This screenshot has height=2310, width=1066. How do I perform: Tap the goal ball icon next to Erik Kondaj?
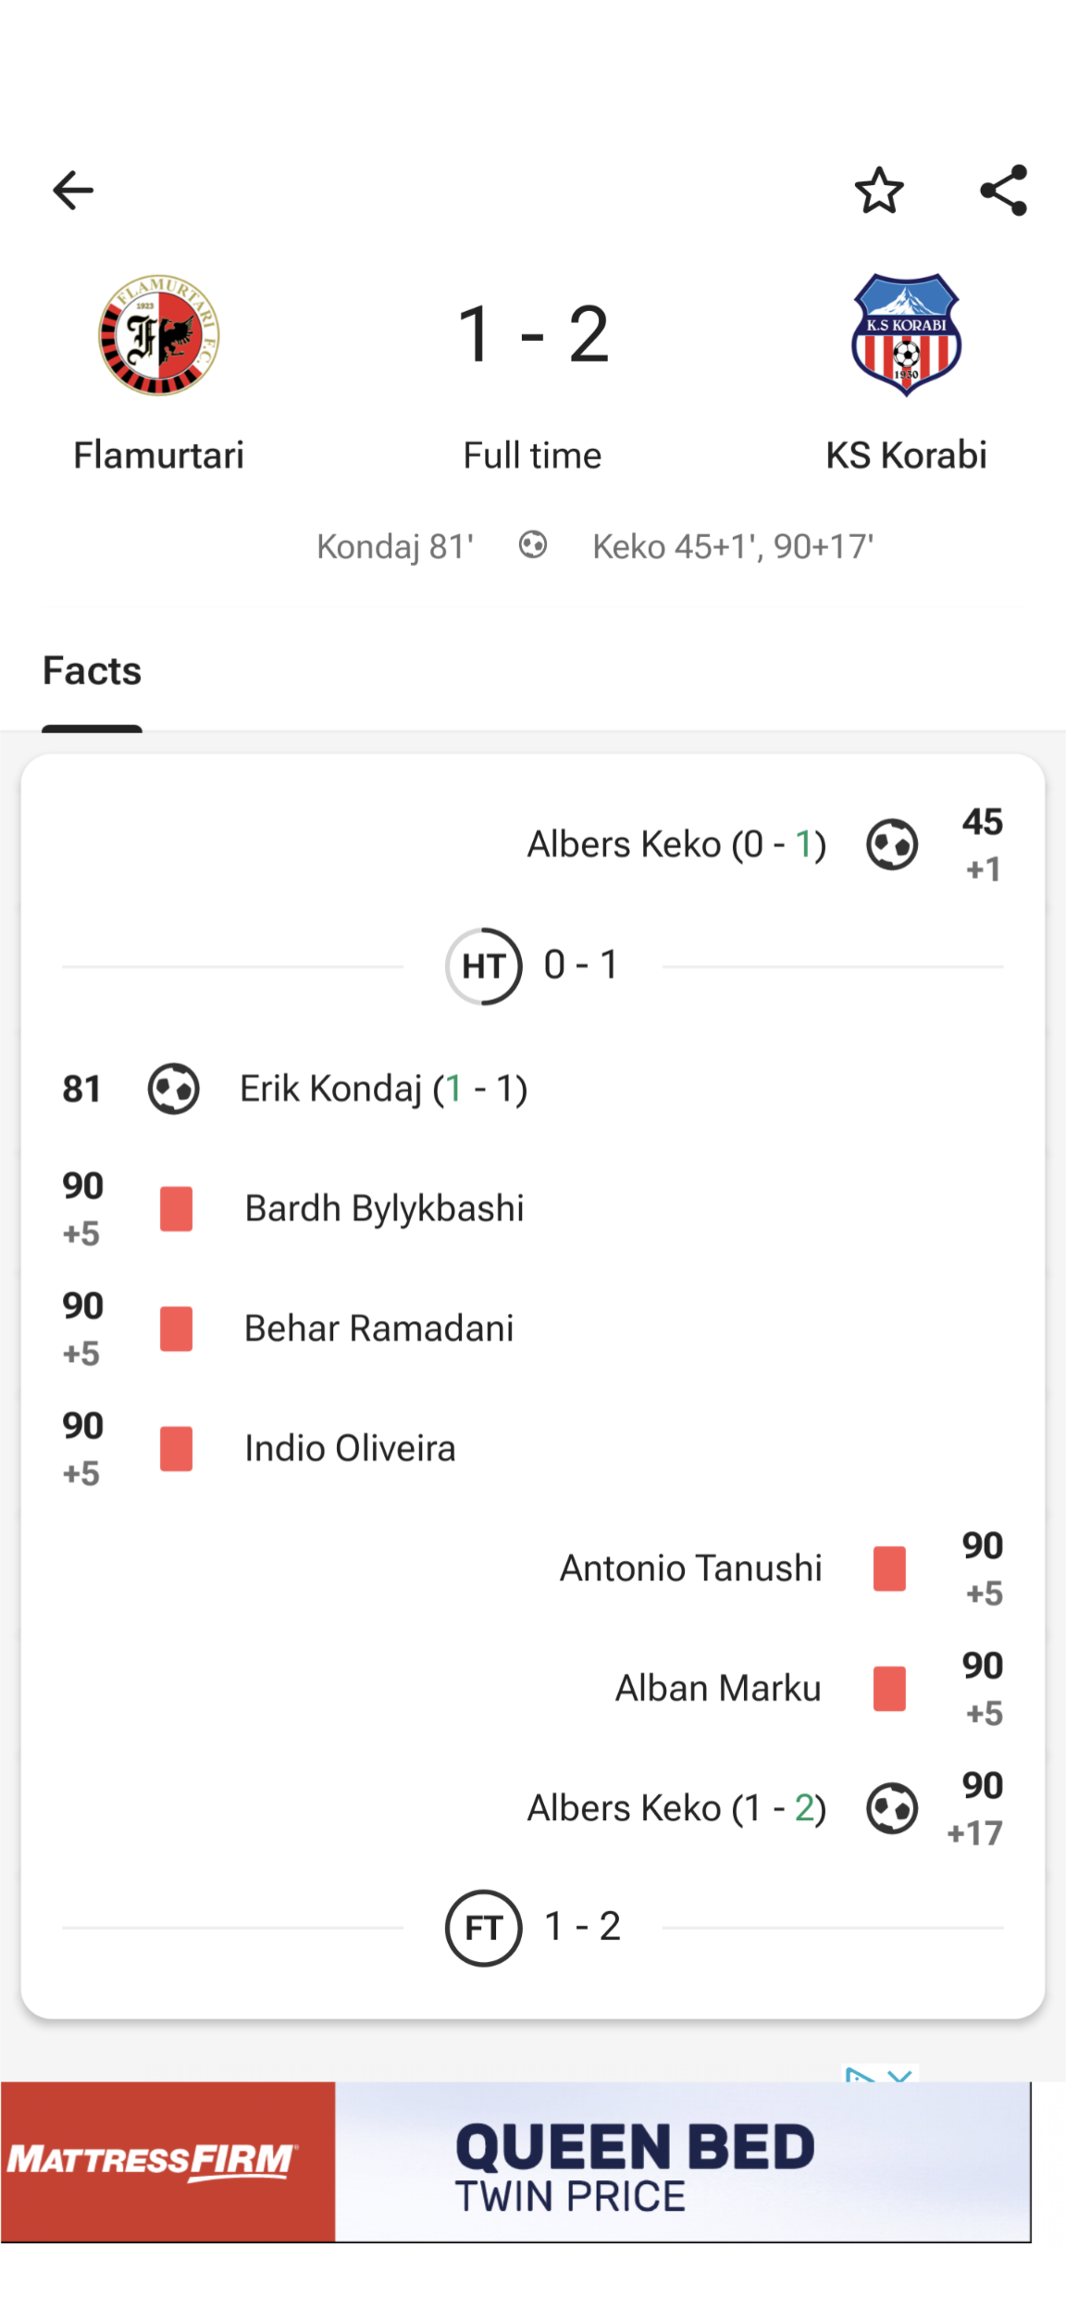pyautogui.click(x=174, y=1089)
